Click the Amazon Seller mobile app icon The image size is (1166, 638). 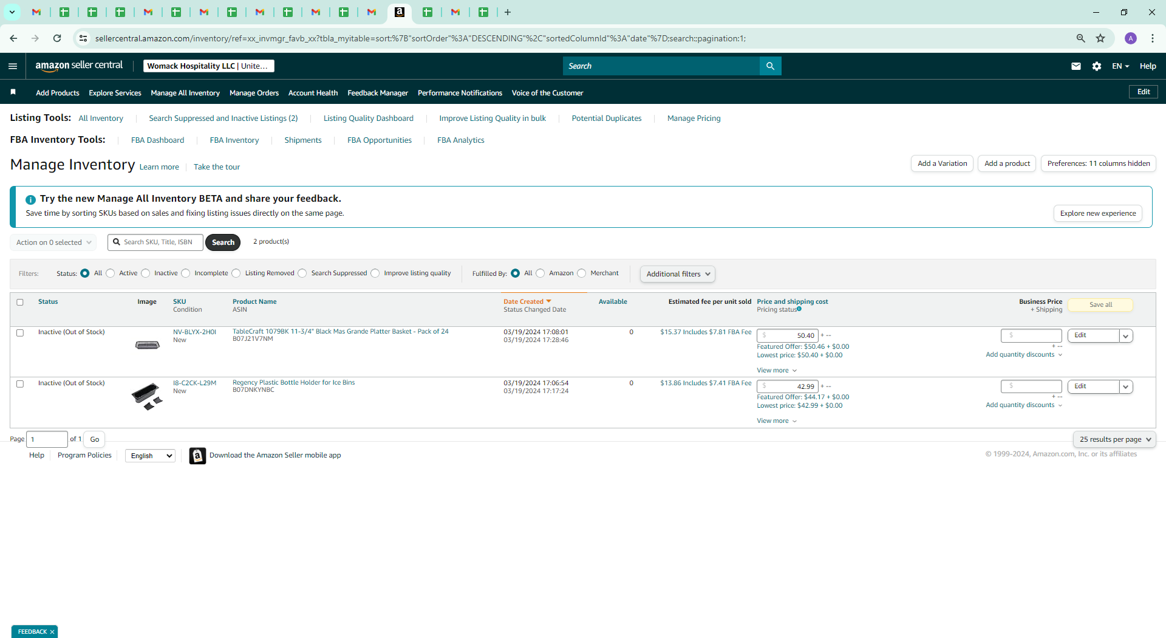[197, 456]
